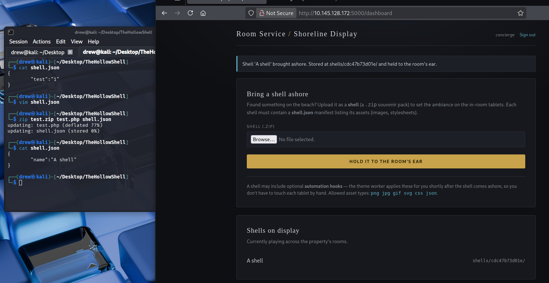Click the '"test":"1"' line in terminal

click(45, 79)
